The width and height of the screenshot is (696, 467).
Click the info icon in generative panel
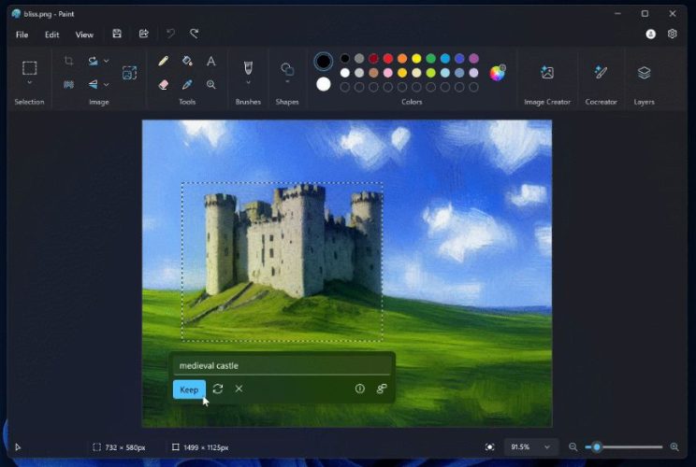click(x=359, y=389)
